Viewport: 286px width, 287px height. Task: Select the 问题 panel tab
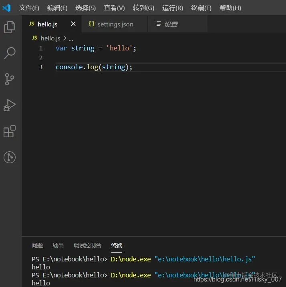click(37, 245)
